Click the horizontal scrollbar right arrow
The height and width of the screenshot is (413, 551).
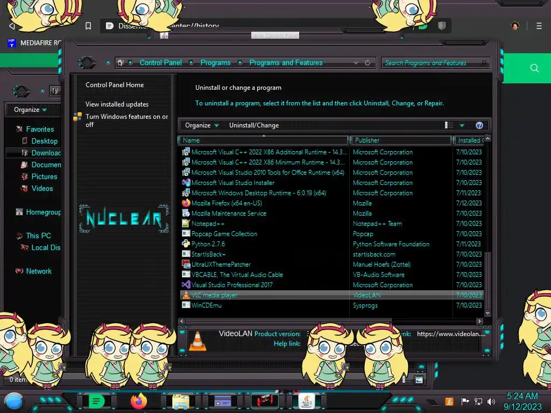479,321
